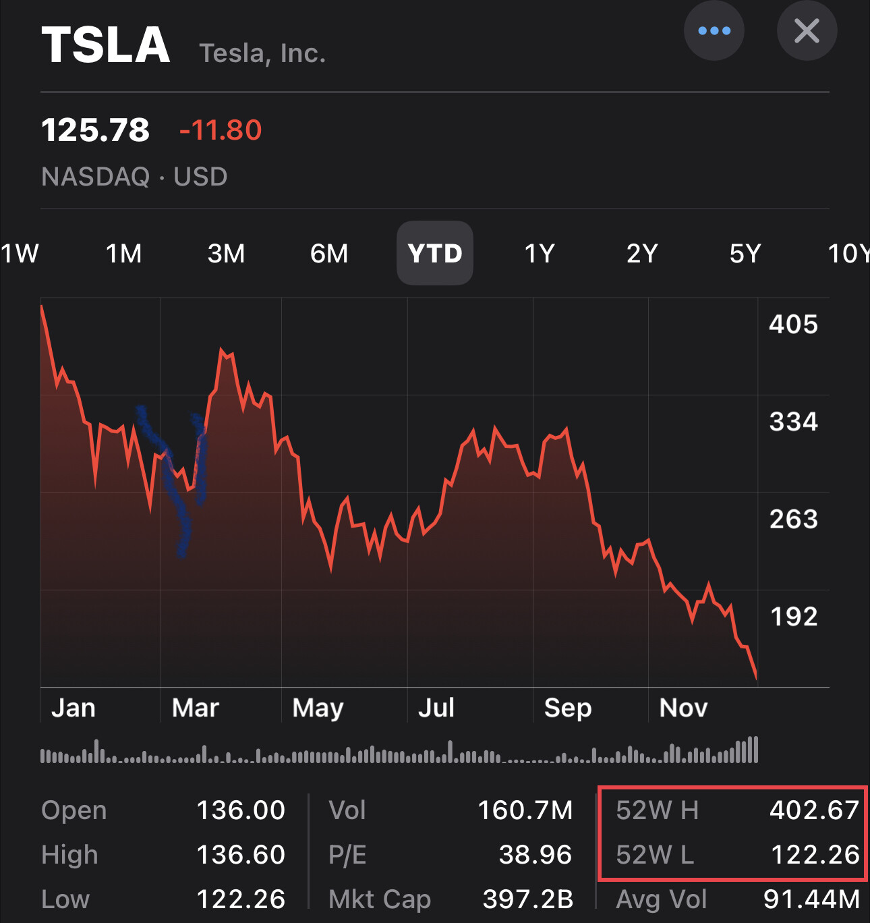Image resolution: width=870 pixels, height=923 pixels.
Task: Tap the 52W H value 402.67
Action: point(814,810)
